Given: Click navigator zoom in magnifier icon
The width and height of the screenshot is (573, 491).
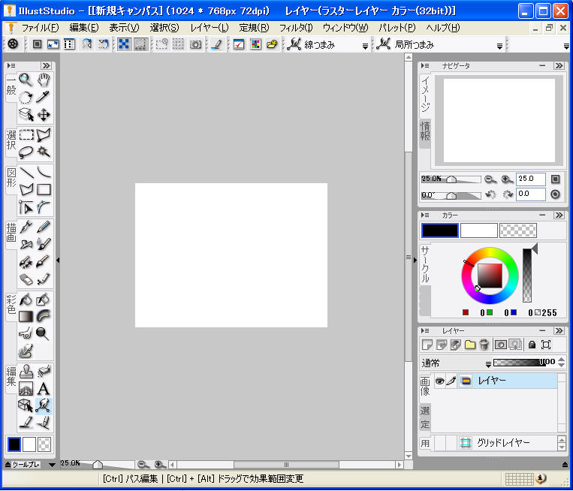Looking at the screenshot, I should (x=507, y=179).
